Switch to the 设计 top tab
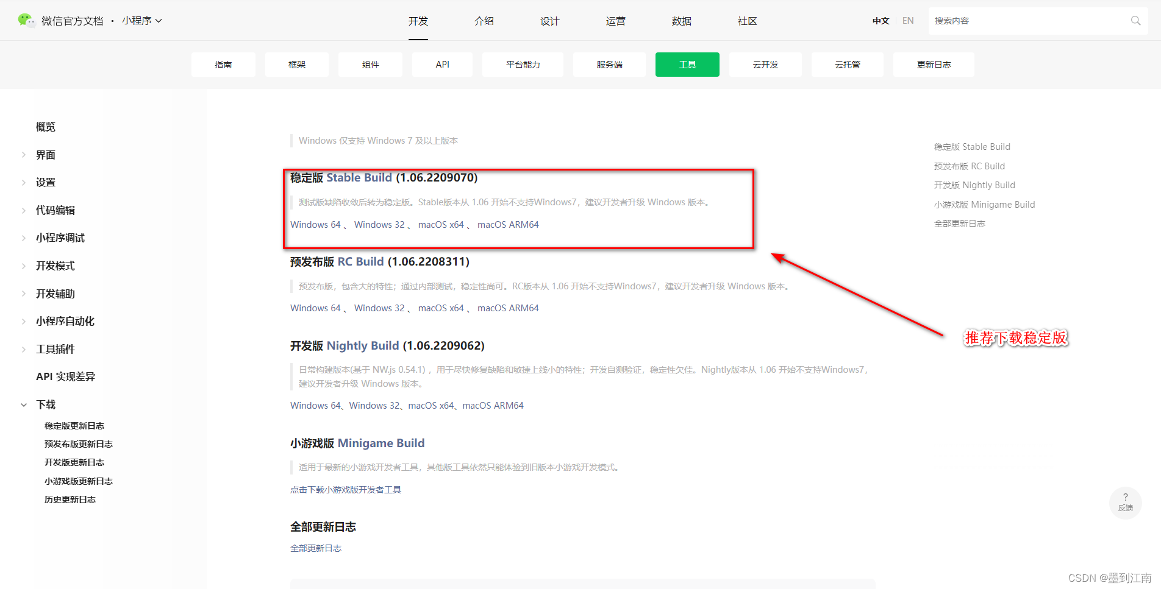Screen dimensions: 1161x589 pyautogui.click(x=550, y=21)
